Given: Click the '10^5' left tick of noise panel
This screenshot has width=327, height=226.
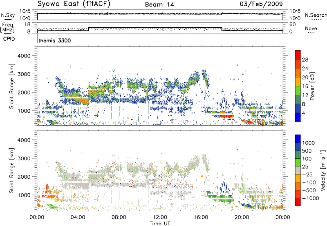Looking at the screenshot, I should pyautogui.click(x=25, y=11).
